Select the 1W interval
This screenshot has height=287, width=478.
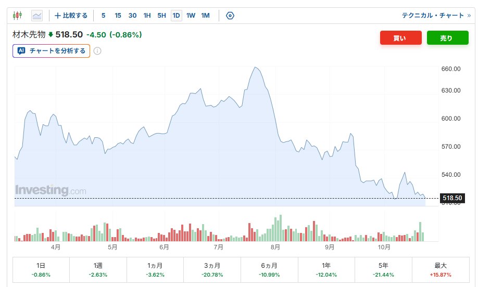tap(191, 16)
